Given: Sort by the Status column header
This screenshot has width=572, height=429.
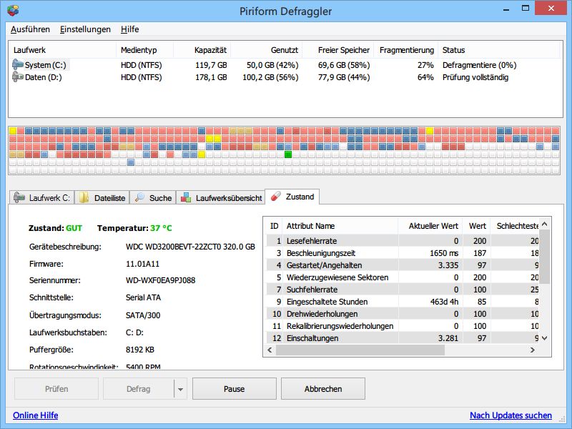Looking at the screenshot, I should click(x=498, y=50).
